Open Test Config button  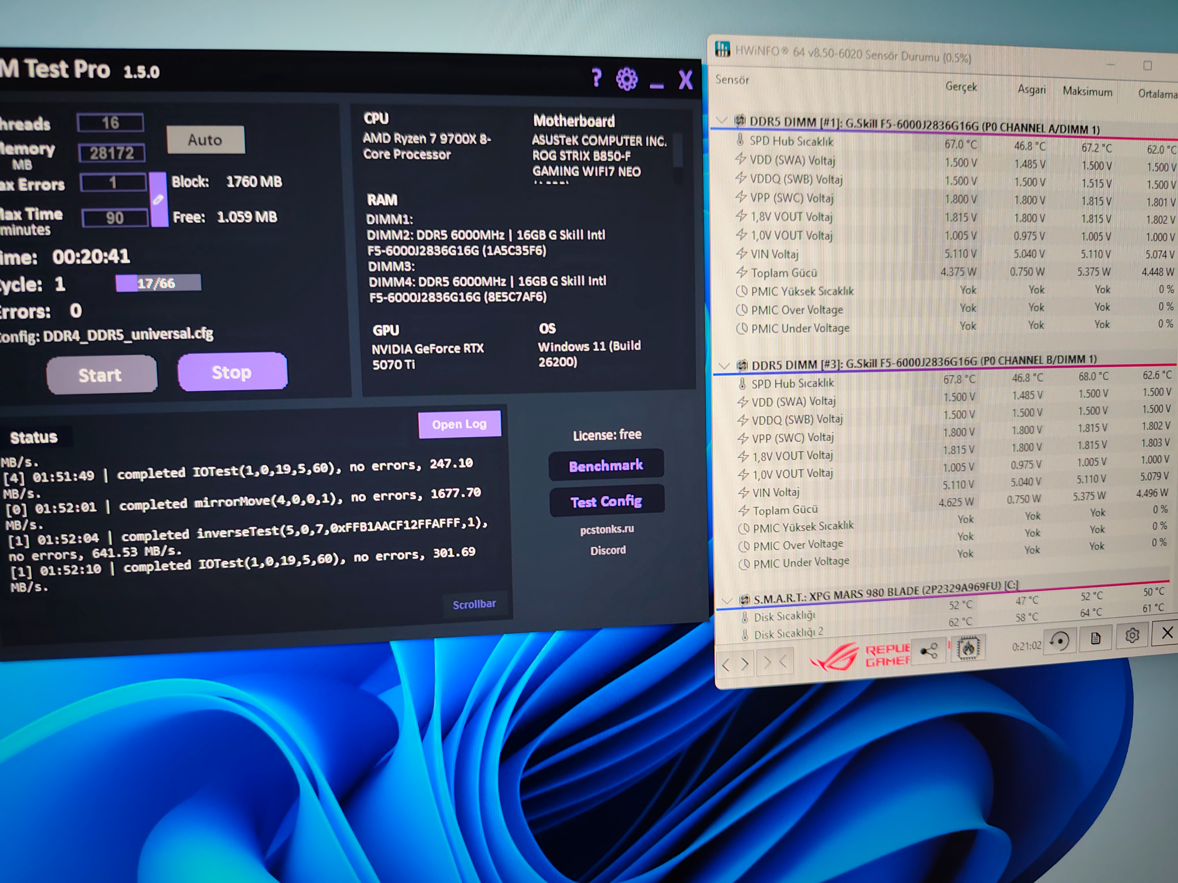pos(607,501)
